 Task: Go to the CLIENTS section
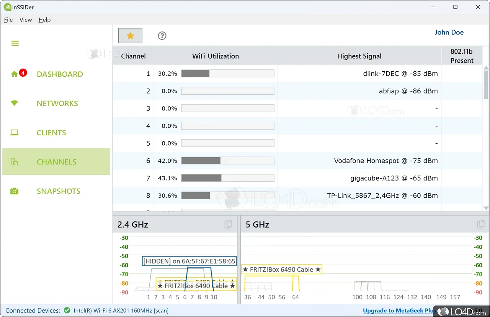coord(51,133)
